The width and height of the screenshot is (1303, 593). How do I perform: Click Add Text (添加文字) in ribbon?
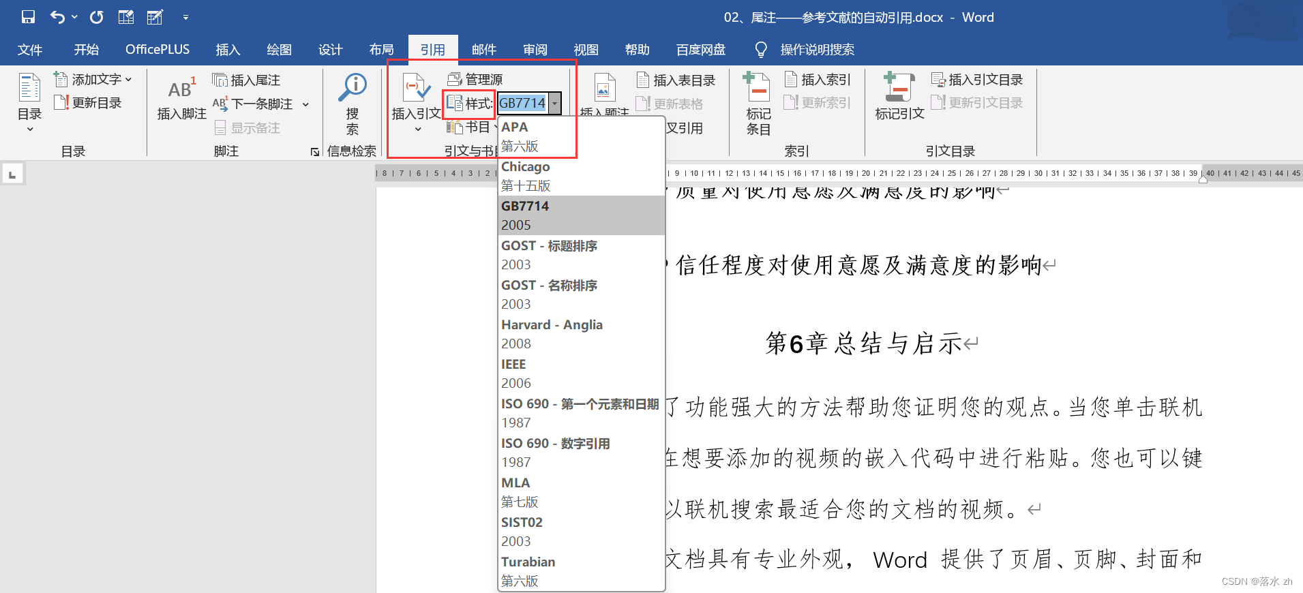pos(93,80)
